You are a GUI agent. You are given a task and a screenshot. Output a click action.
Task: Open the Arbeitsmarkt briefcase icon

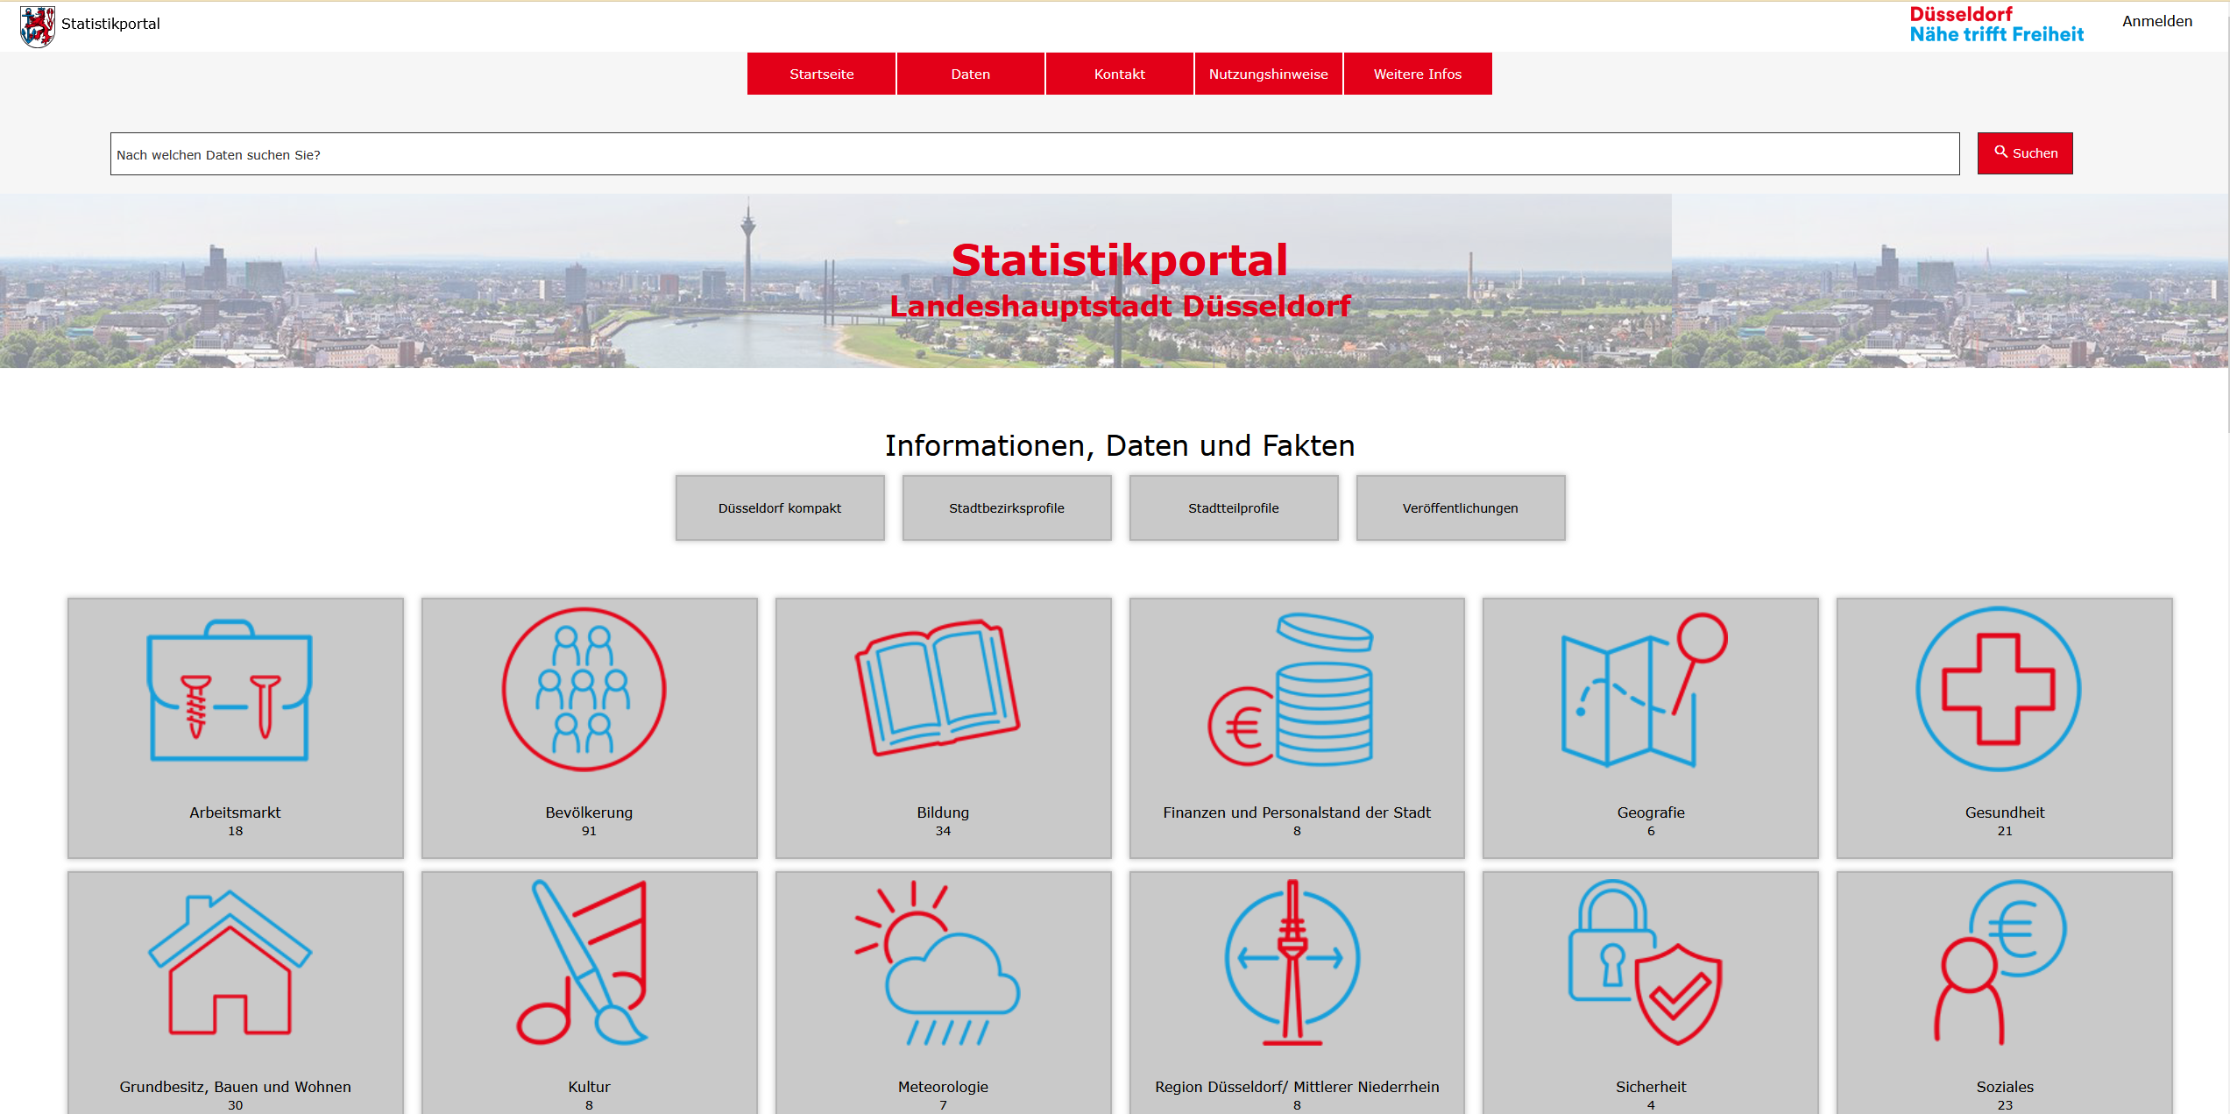(230, 691)
